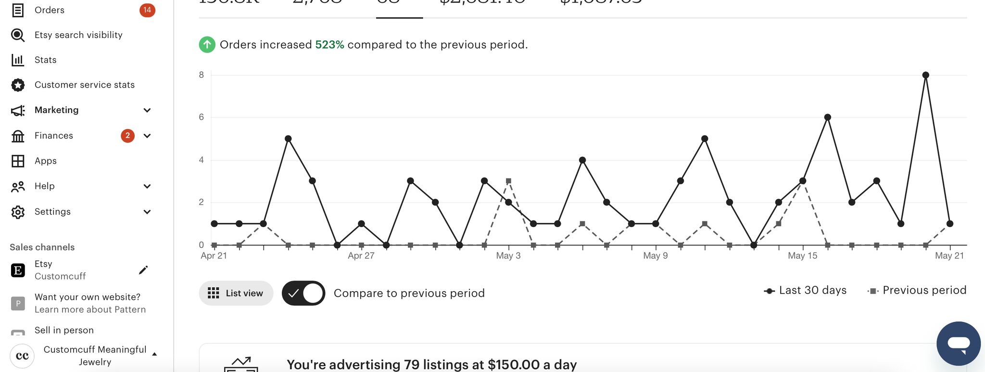Open the Orders icon in sidebar
This screenshot has height=372, width=985.
tap(18, 10)
